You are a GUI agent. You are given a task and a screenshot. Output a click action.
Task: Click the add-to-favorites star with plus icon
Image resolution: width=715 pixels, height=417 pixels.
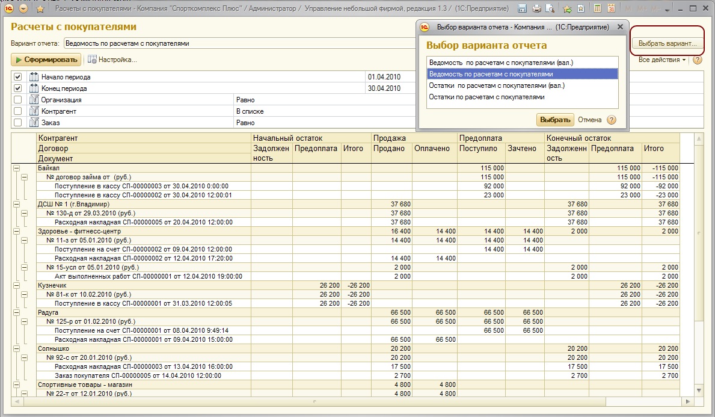[x=567, y=9]
